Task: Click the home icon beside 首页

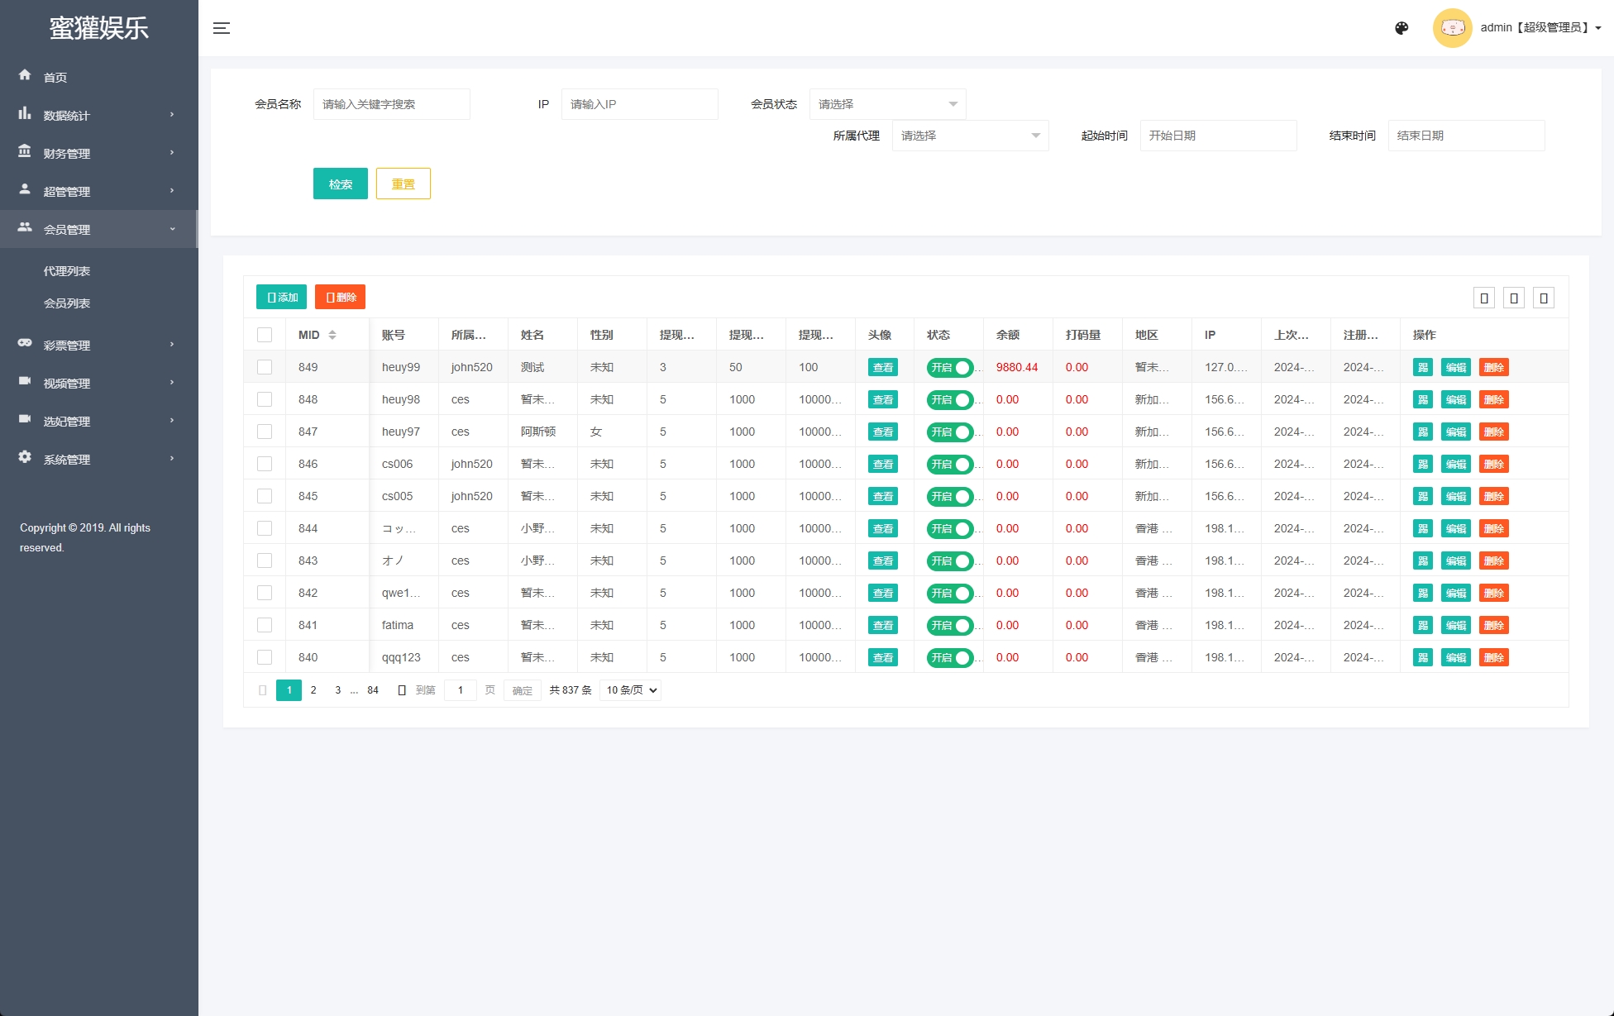Action: [25, 75]
